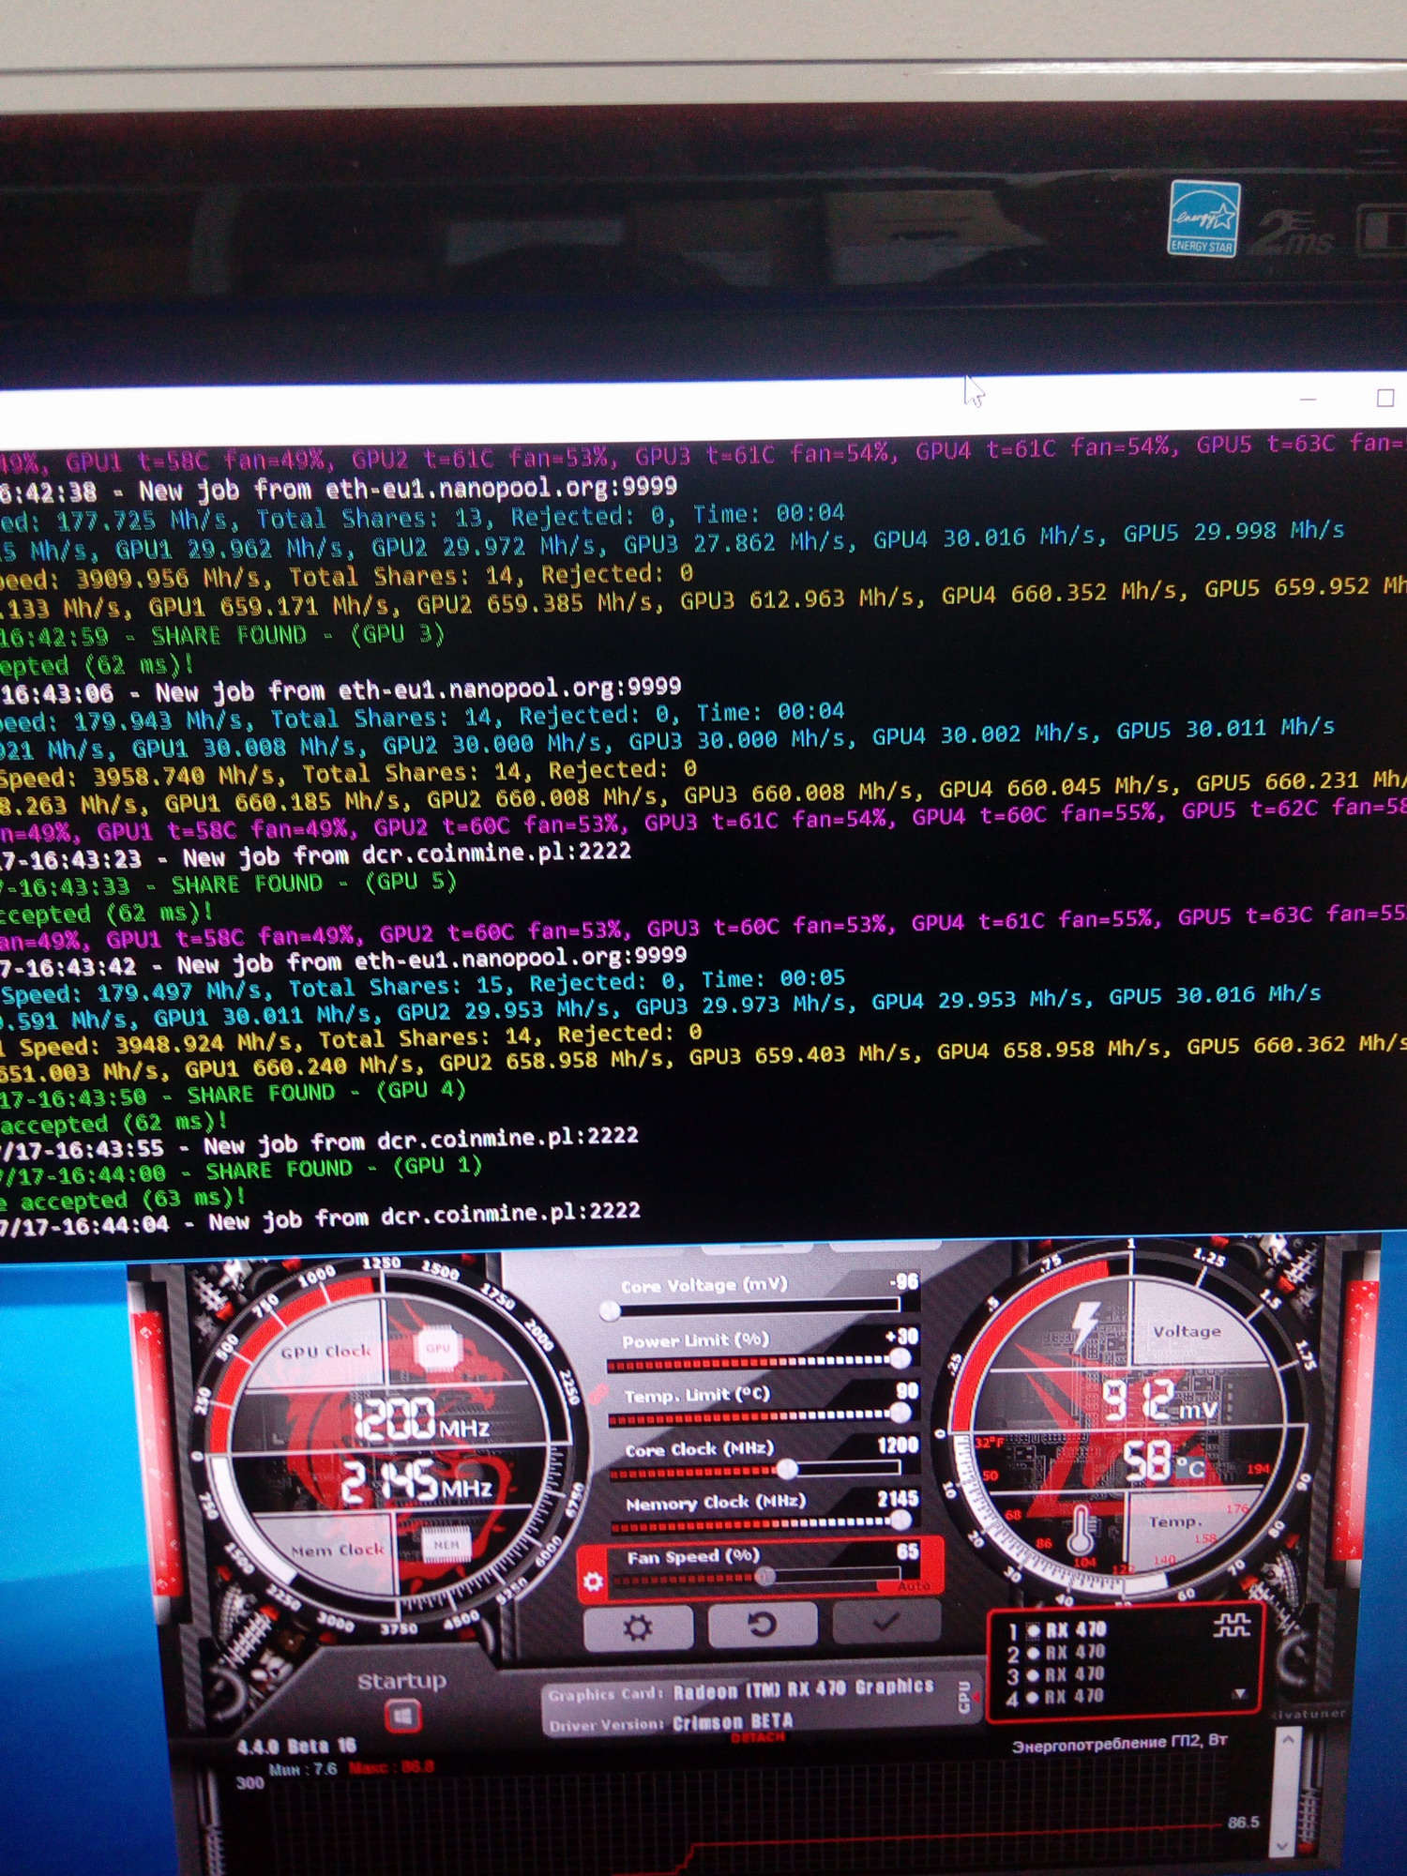Click the sync-settings waveform icon in GPU list
Image resolution: width=1407 pixels, height=1876 pixels.
point(1231,1626)
